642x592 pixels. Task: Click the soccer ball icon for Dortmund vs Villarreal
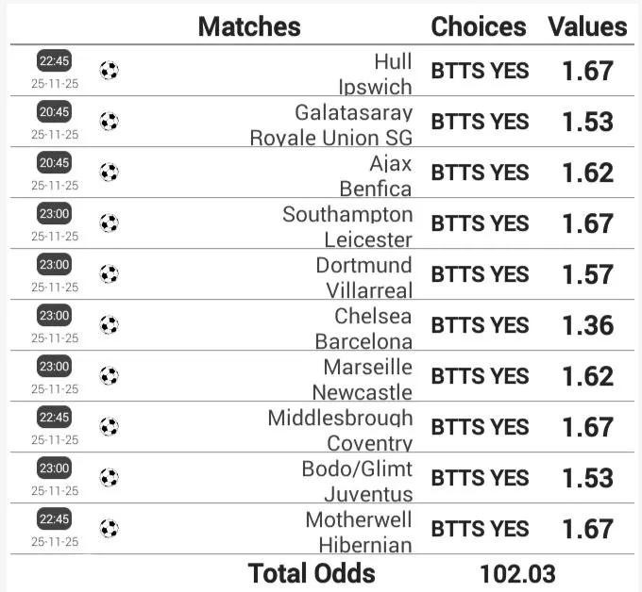(110, 274)
